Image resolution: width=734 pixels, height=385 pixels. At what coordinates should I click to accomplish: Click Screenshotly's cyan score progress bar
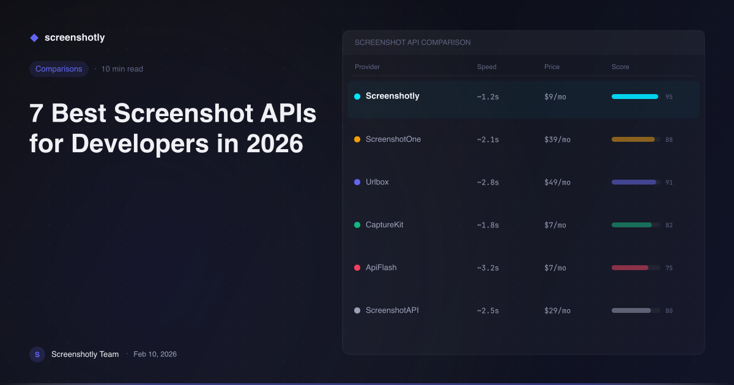coord(634,96)
